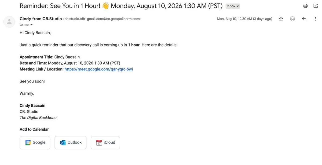Click the email date and time stamp
The width and height of the screenshot is (322, 165).
[244, 19]
